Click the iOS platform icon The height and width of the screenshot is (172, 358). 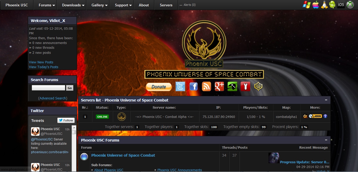341,5
